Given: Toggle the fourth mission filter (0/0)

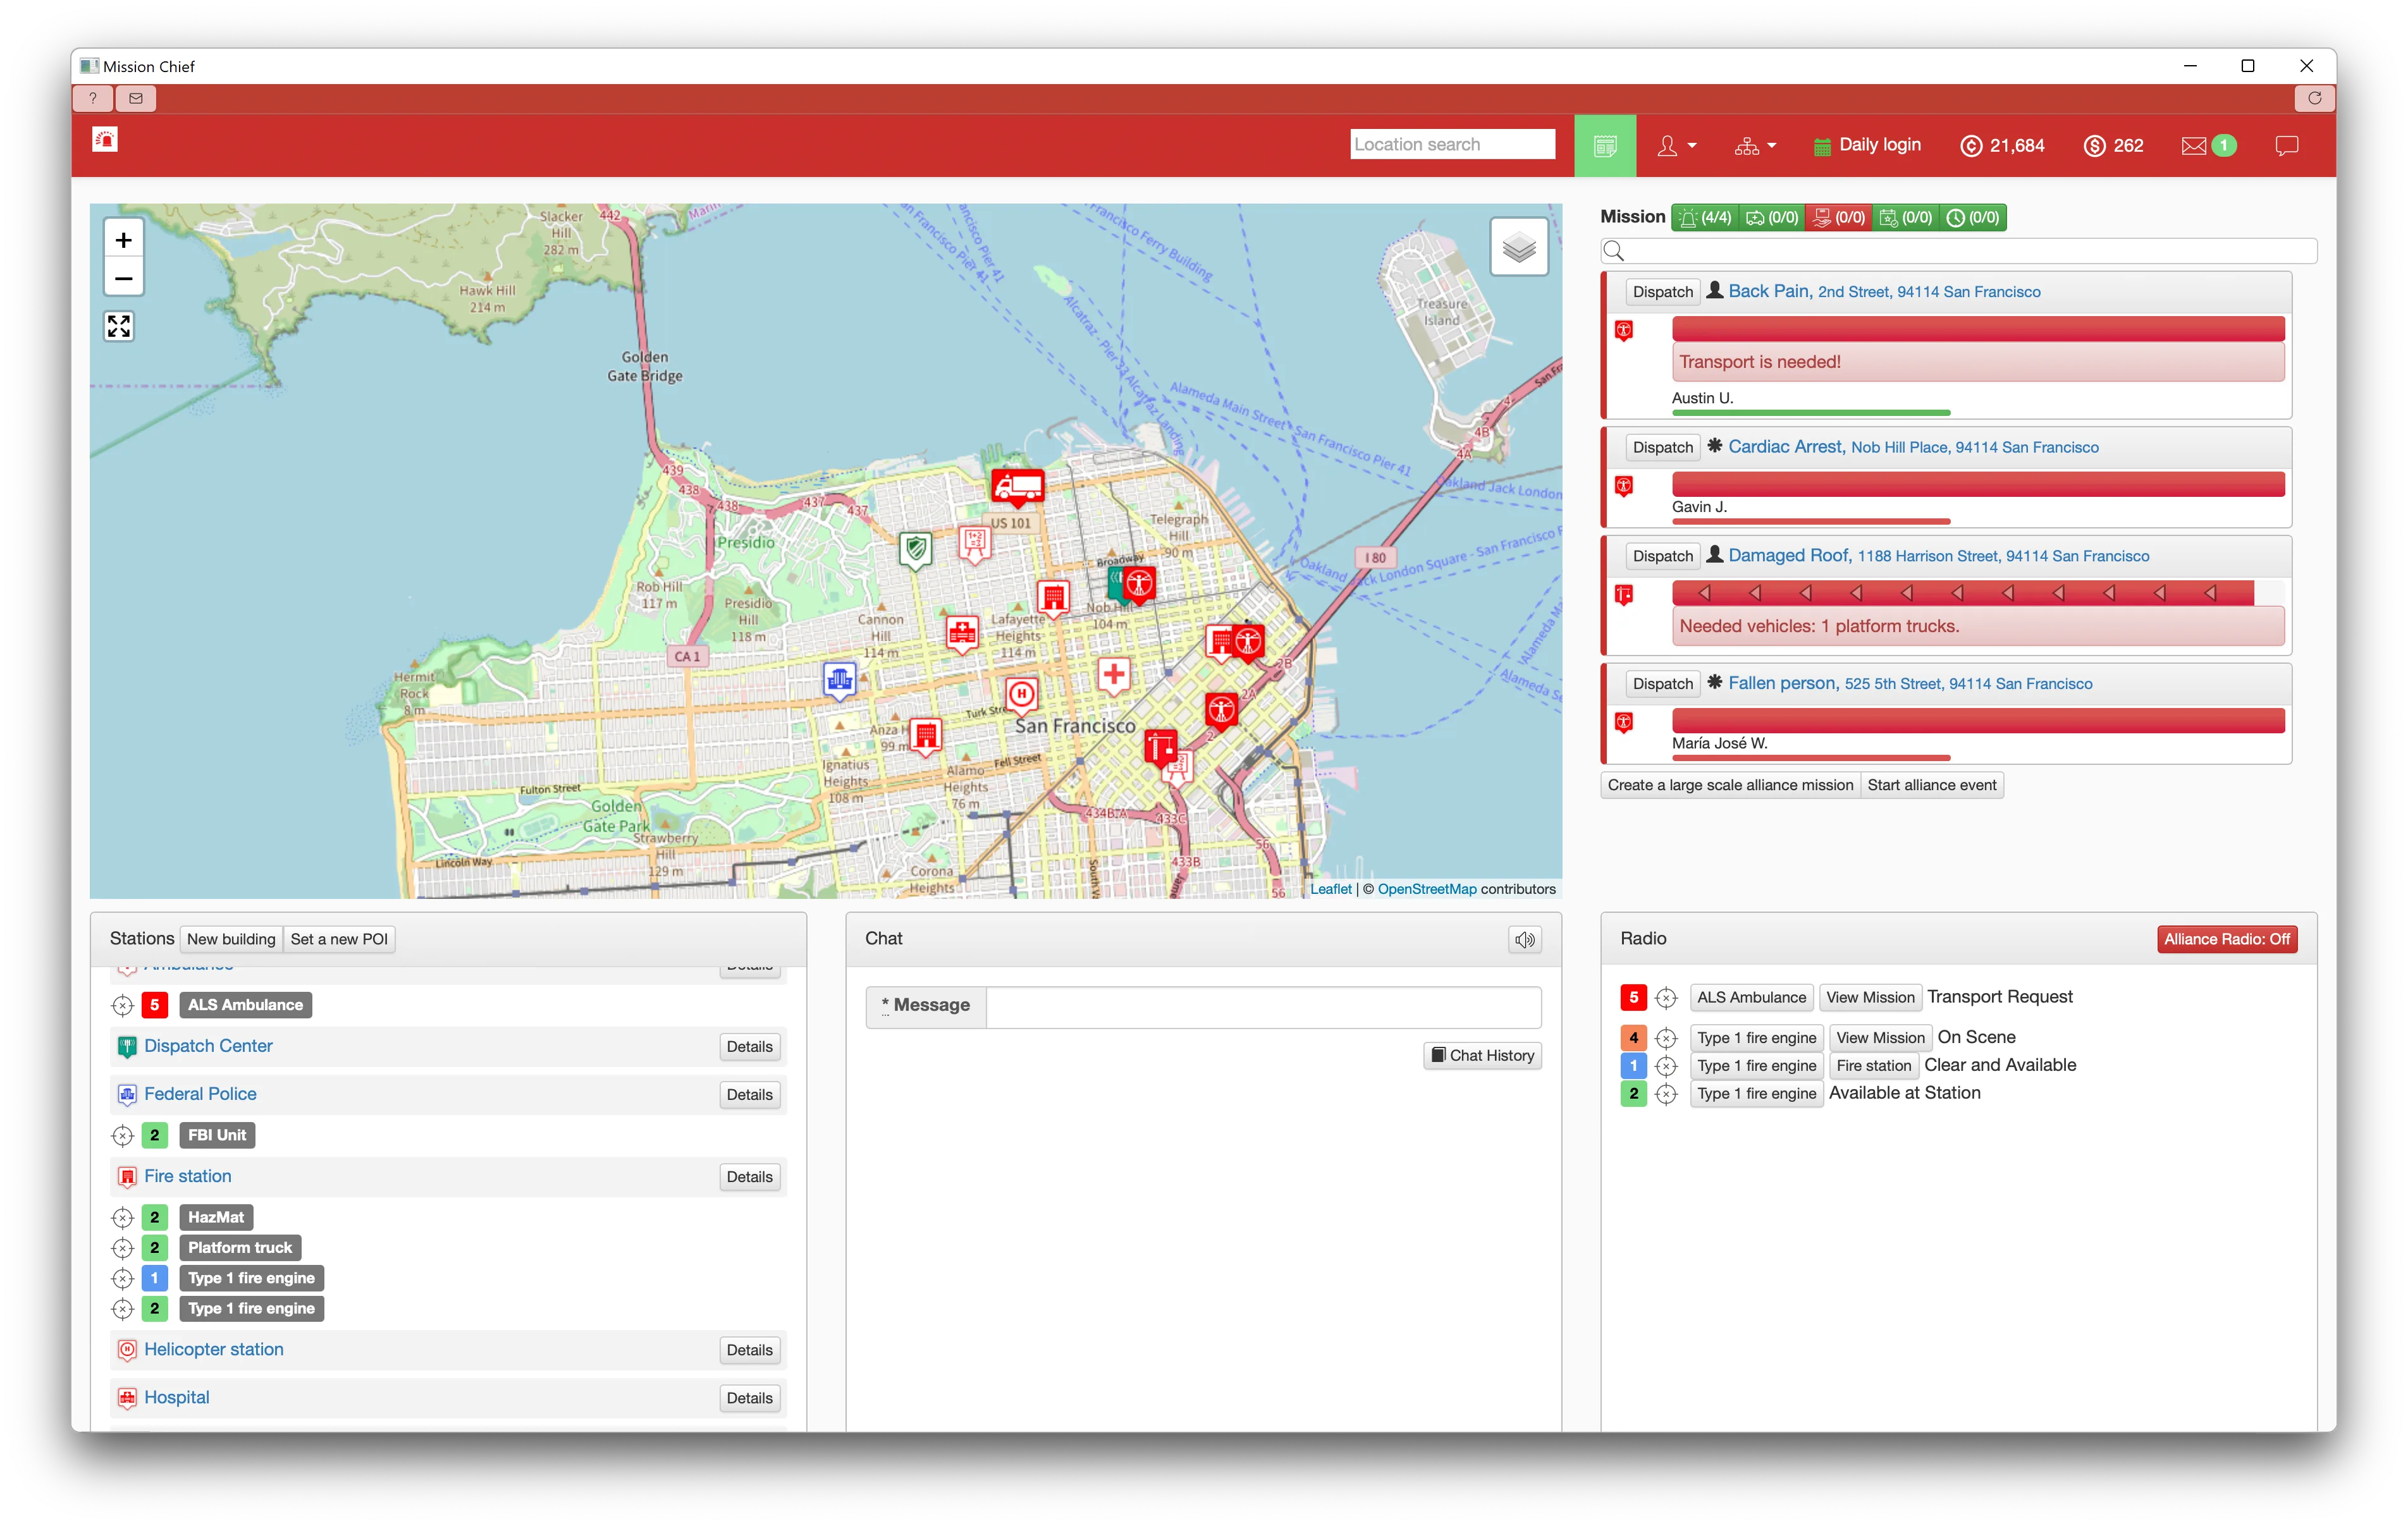Looking at the screenshot, I should 1906,217.
